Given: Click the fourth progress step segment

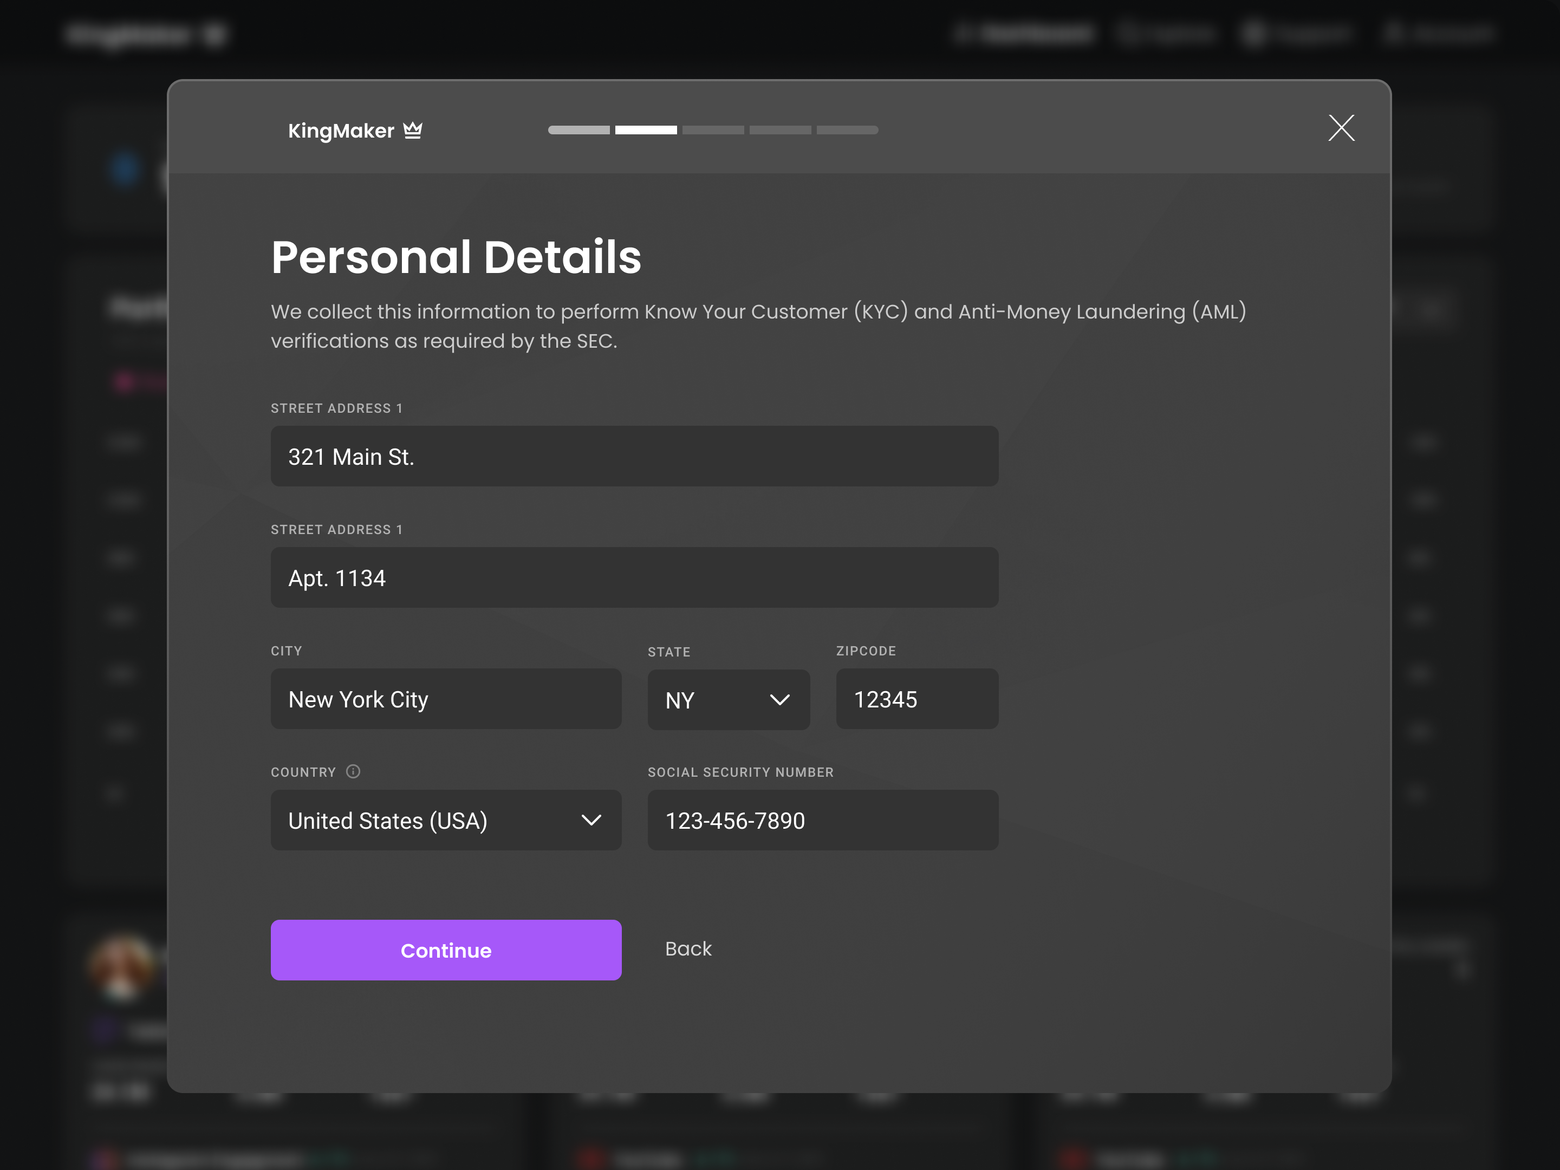Looking at the screenshot, I should coord(780,131).
